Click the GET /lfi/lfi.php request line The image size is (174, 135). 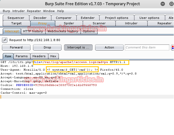coord(63,62)
